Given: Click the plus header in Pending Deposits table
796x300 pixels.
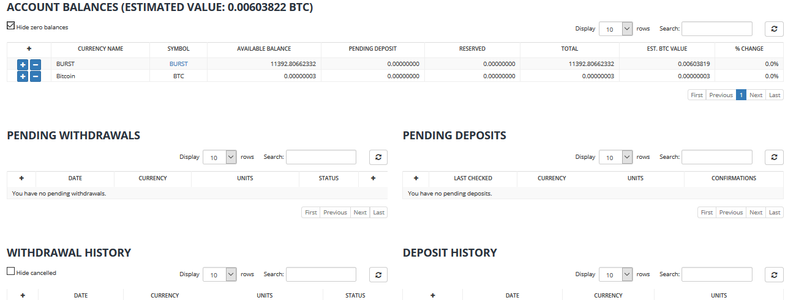Looking at the screenshot, I should point(416,178).
